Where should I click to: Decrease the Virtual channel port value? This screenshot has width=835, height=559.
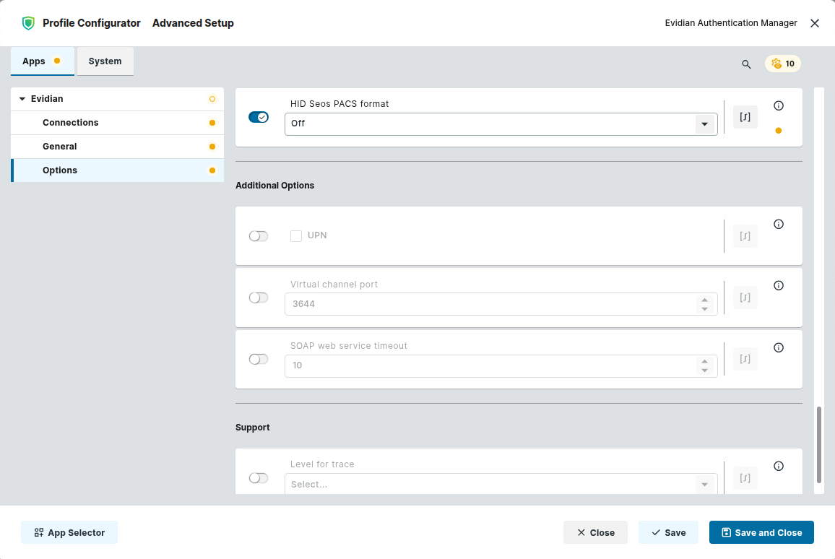coord(704,309)
